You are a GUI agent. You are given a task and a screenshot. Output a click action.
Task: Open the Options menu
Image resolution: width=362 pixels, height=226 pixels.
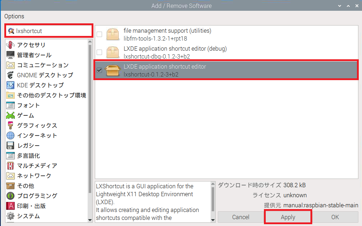coord(14,16)
